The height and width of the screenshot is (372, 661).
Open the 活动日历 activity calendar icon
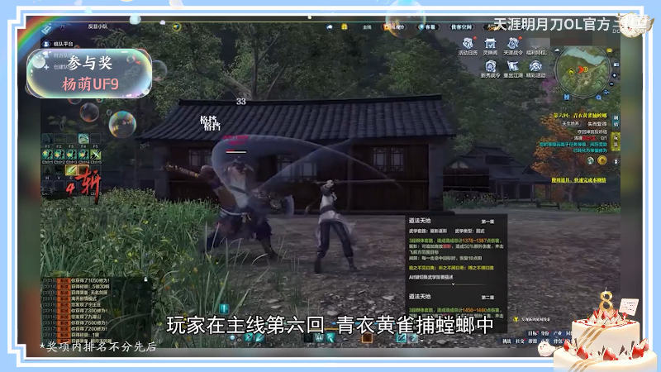click(468, 45)
